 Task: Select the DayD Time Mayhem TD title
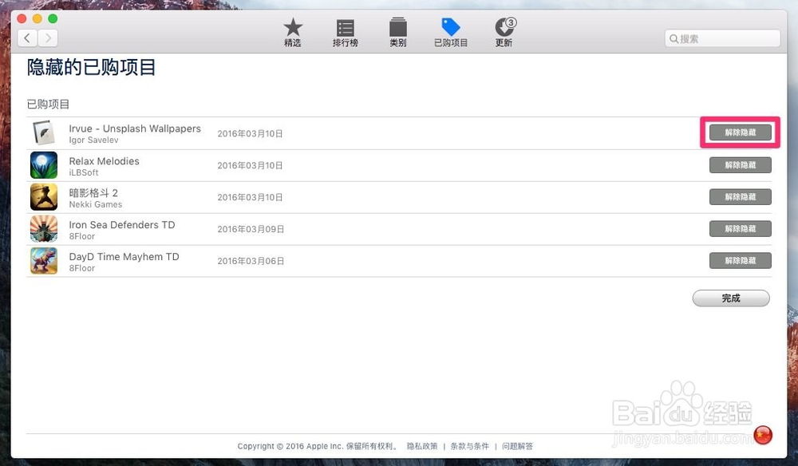point(124,257)
